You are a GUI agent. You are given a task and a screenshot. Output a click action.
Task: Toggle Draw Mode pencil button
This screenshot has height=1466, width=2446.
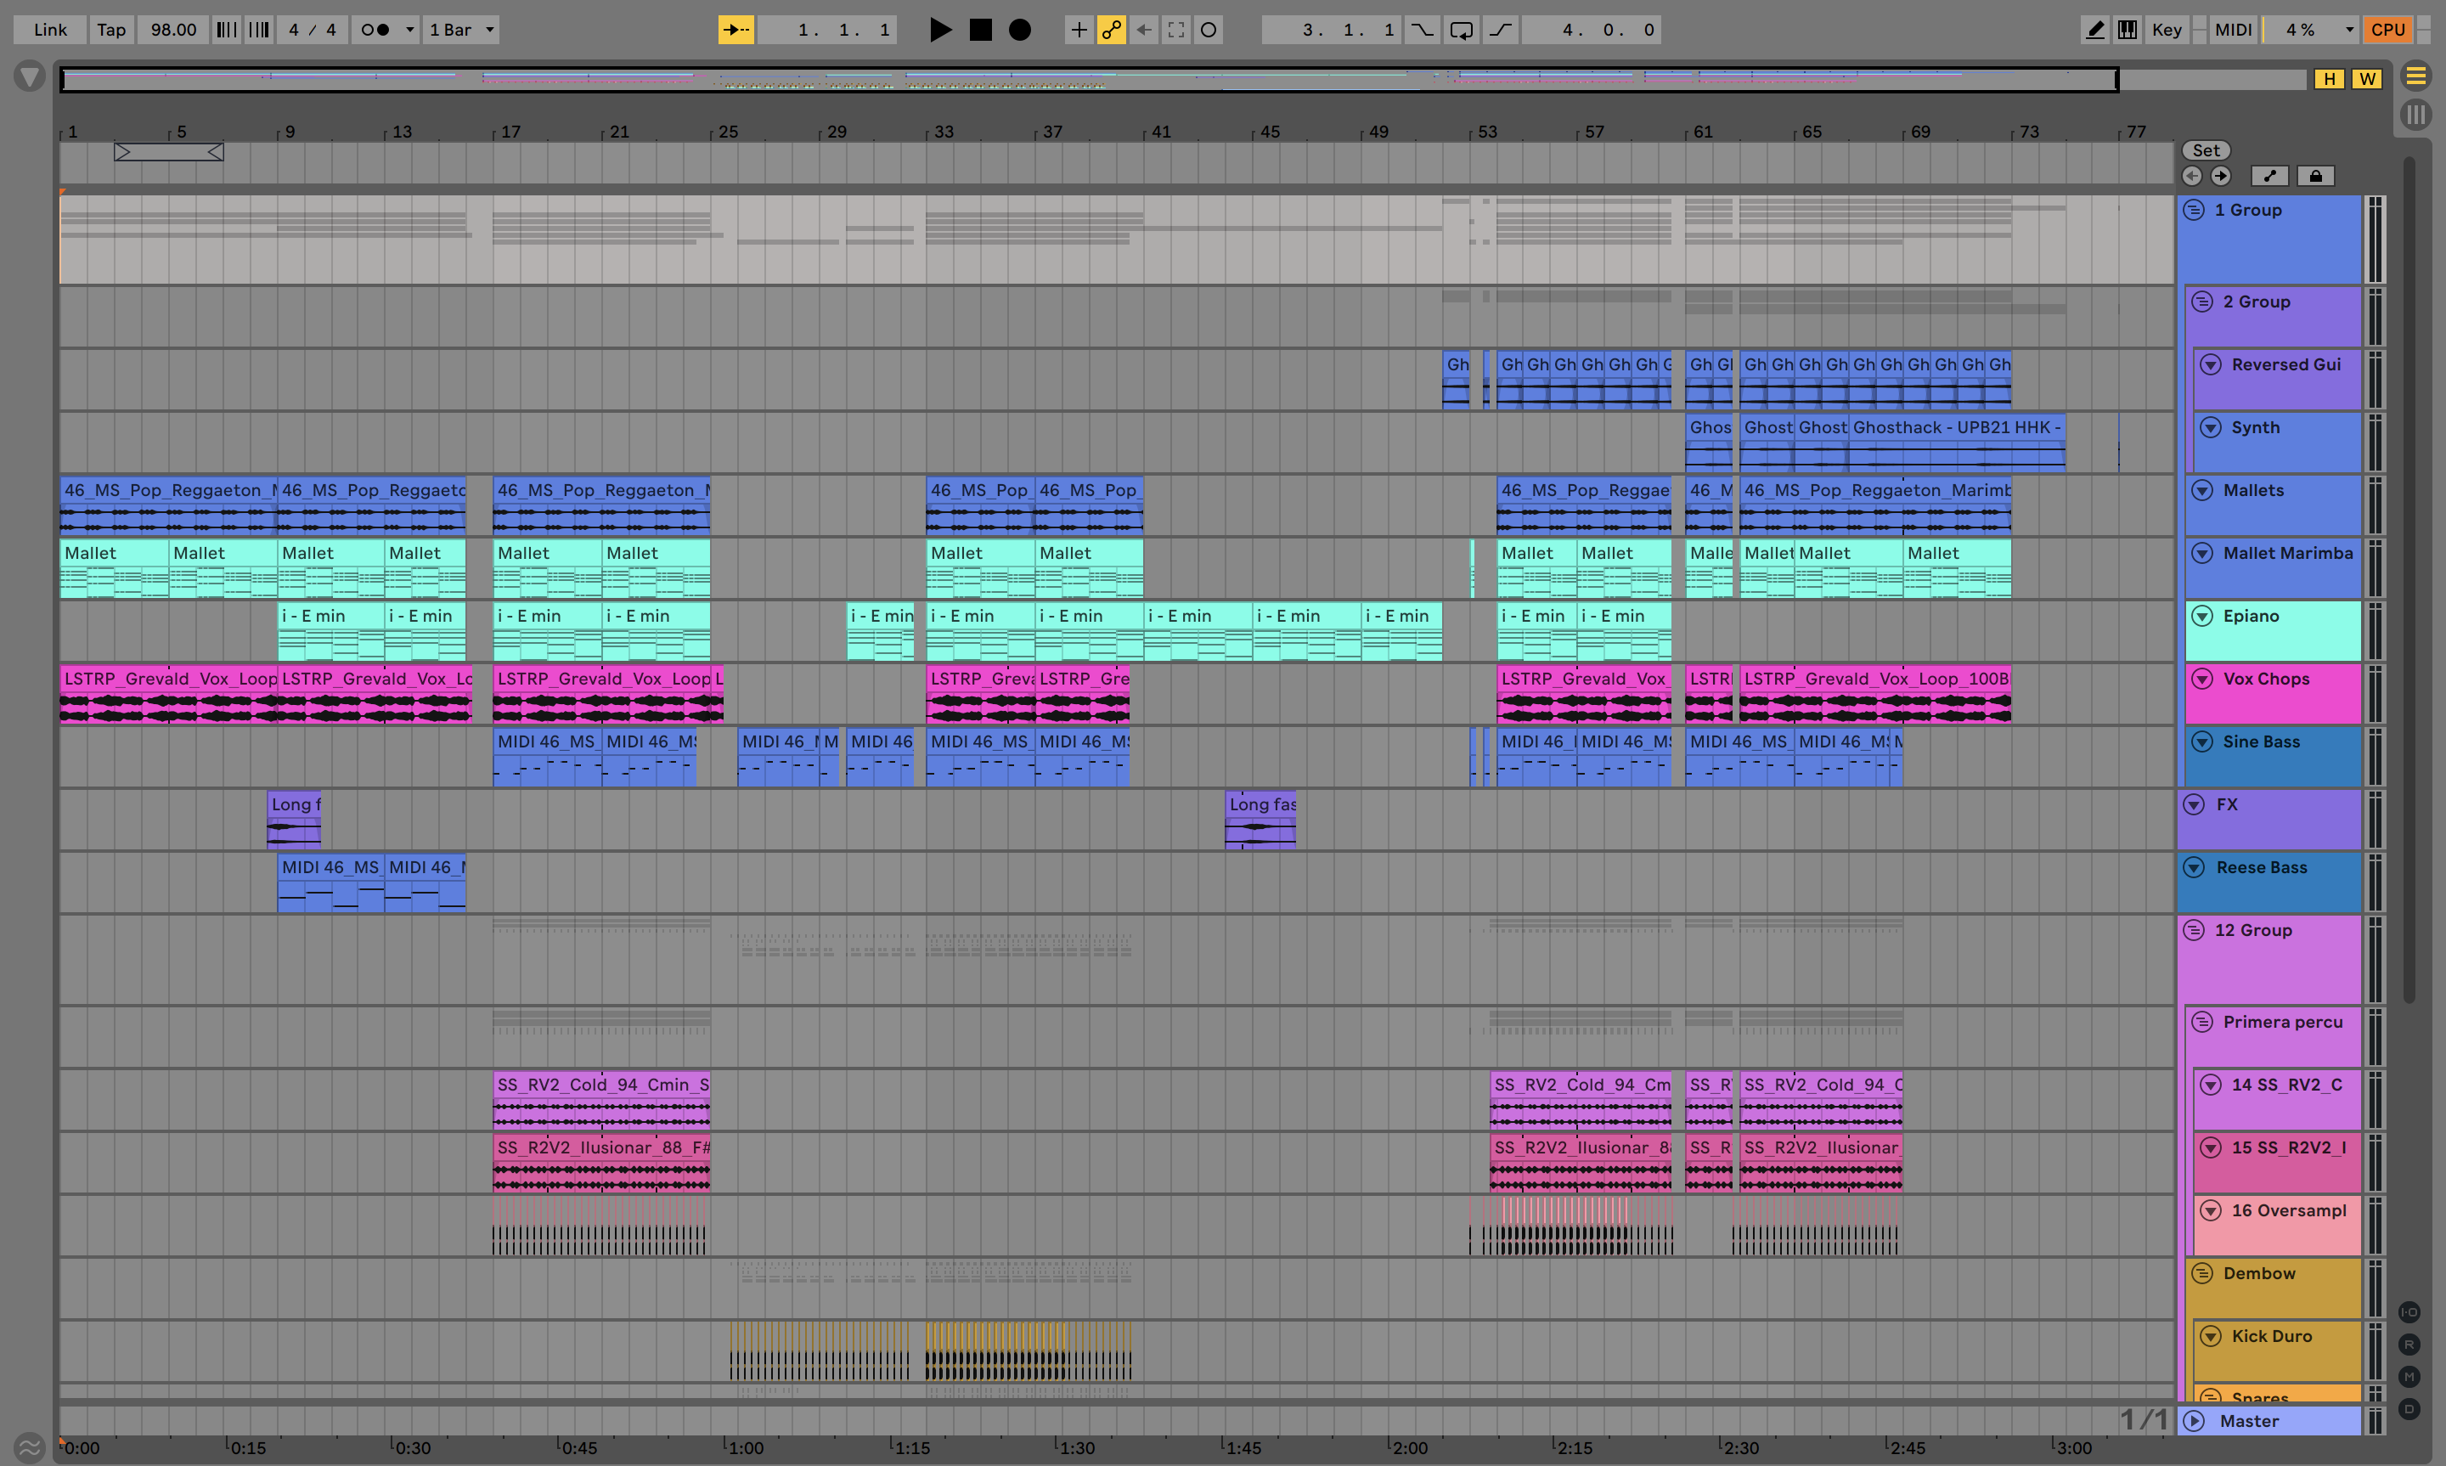pos(2094,30)
